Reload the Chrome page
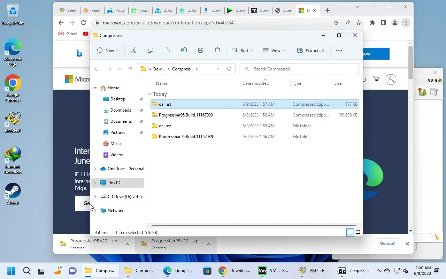Image resolution: width=446 pixels, height=279 pixels. click(x=83, y=23)
